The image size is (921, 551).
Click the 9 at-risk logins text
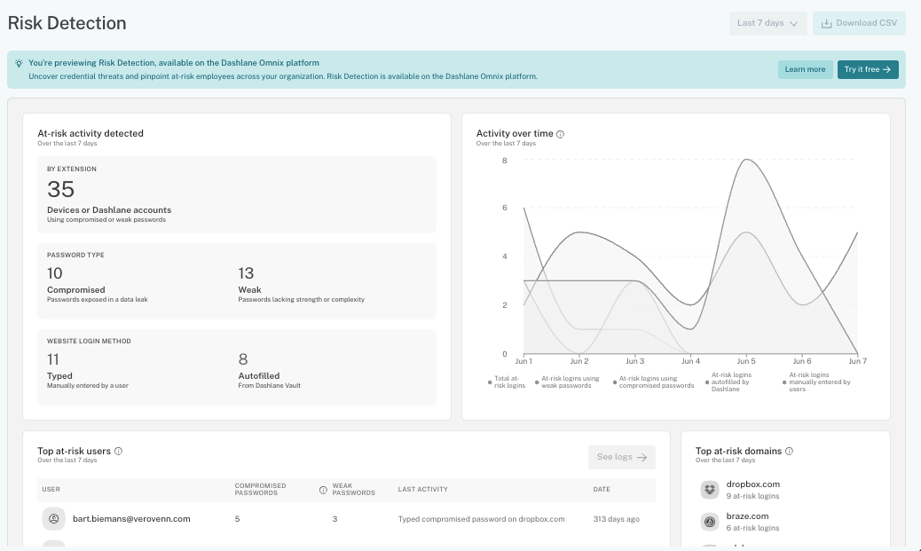752,496
